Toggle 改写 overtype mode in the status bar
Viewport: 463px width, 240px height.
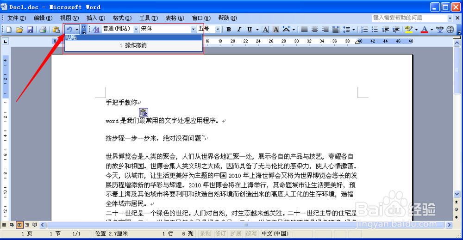[x=251, y=234]
